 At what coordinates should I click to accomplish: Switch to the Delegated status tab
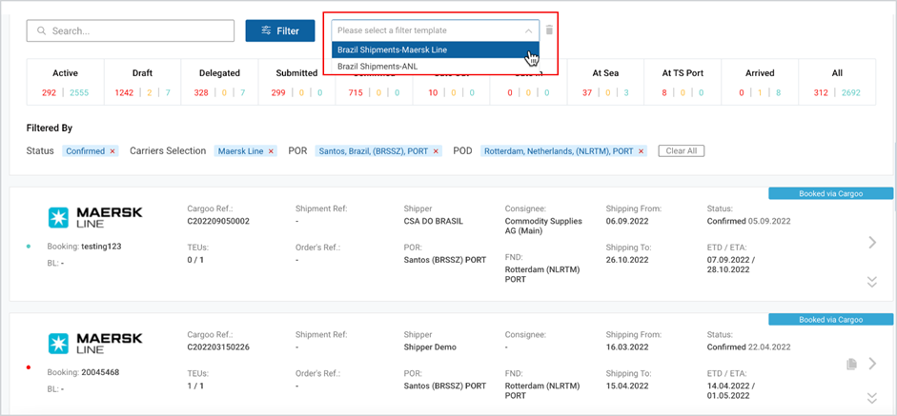pos(219,82)
